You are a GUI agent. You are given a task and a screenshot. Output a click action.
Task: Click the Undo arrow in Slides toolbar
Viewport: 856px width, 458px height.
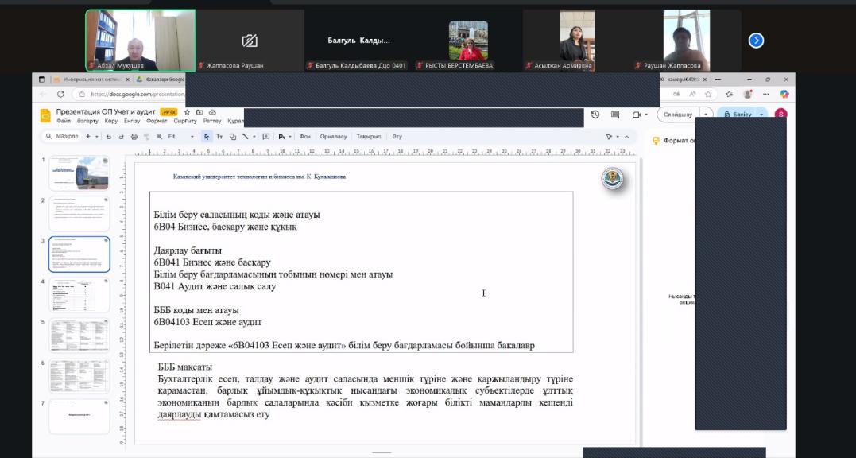coord(110,137)
